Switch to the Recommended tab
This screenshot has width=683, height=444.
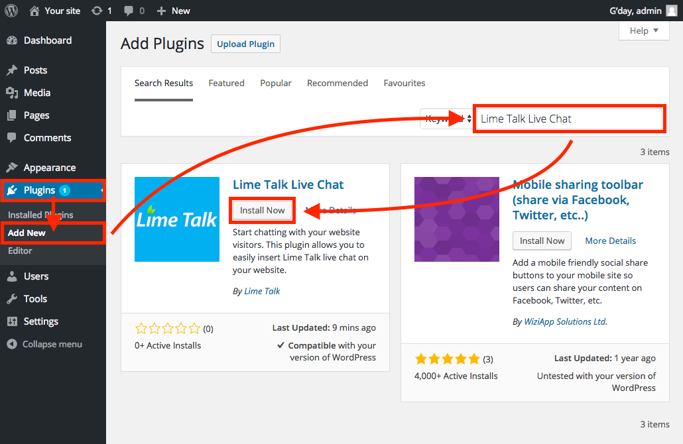(338, 83)
